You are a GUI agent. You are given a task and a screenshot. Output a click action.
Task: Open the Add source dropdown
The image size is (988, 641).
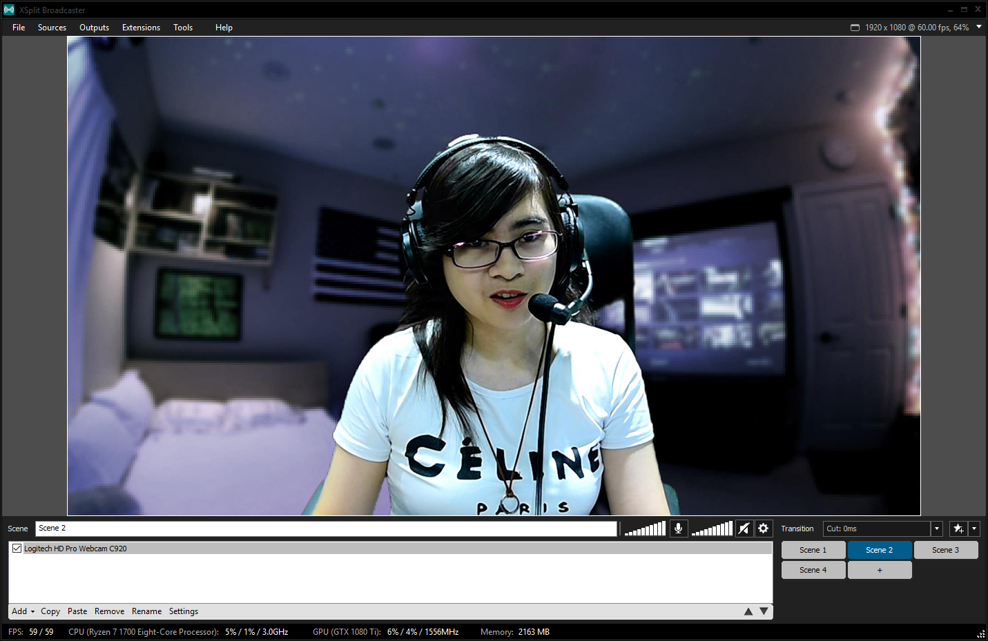click(x=23, y=611)
